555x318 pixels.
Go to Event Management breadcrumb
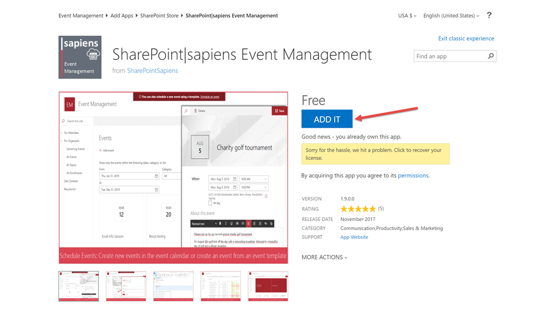click(x=81, y=16)
